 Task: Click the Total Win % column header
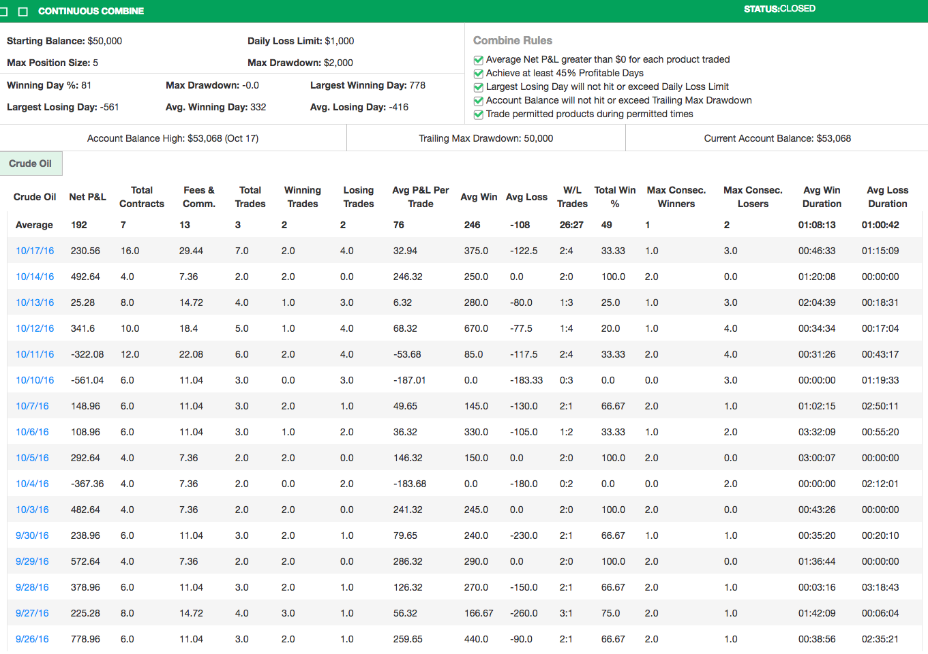(614, 197)
